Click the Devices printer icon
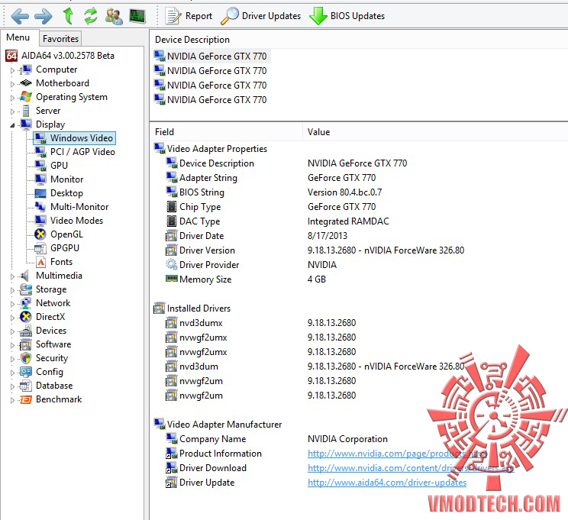 pos(26,331)
